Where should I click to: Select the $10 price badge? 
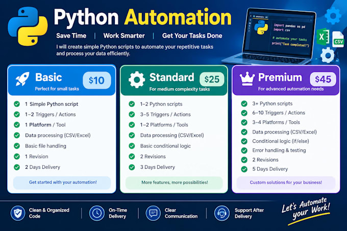pyautogui.click(x=97, y=80)
